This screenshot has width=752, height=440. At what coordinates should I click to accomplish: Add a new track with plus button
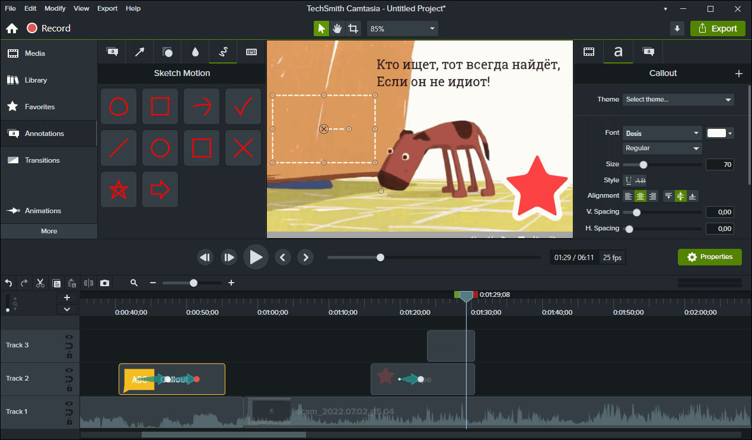[x=67, y=297]
